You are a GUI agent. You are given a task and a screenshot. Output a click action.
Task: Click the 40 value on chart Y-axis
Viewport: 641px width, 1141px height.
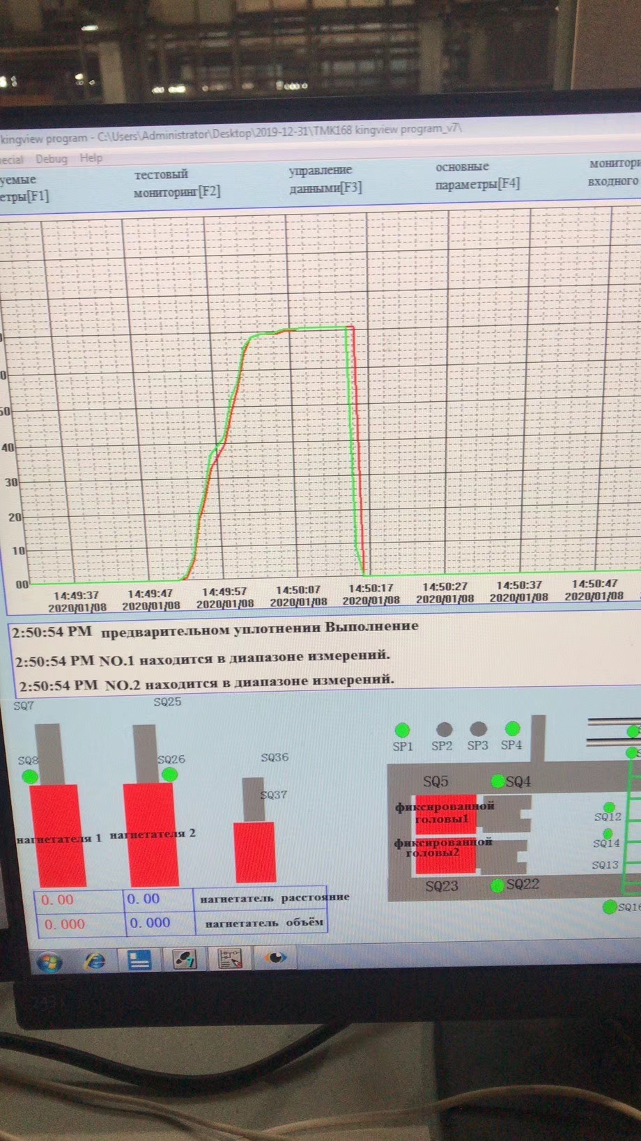(8, 447)
